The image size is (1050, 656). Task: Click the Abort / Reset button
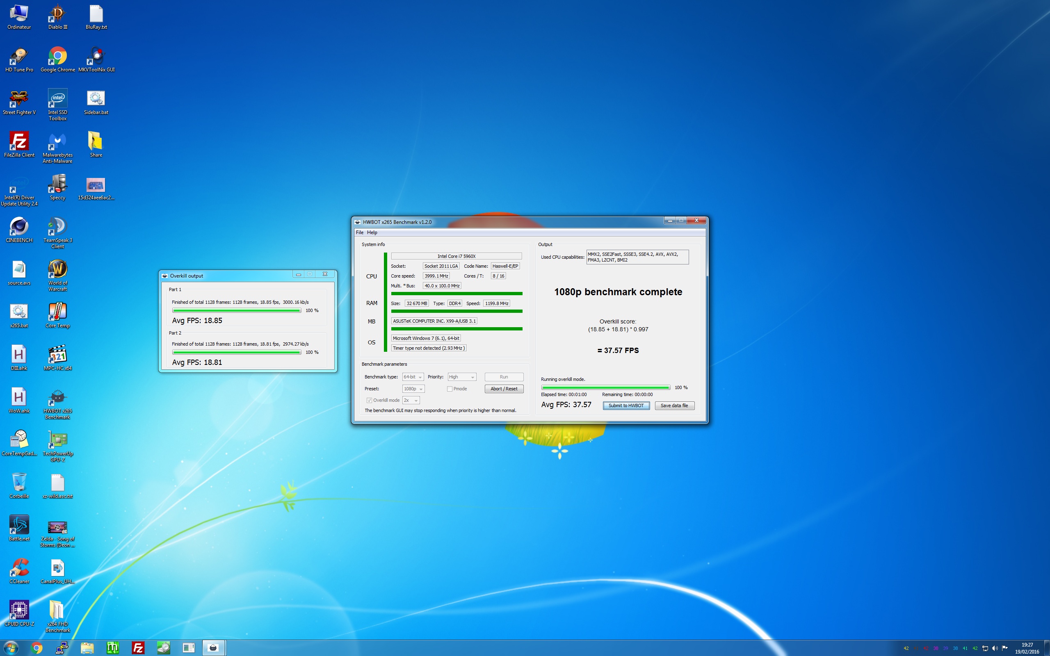[x=504, y=389]
